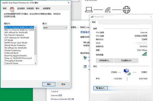The height and width of the screenshot is (101, 153).
Task: Open 详细信息(E)... in WLAN status
Action: (x=105, y=61)
